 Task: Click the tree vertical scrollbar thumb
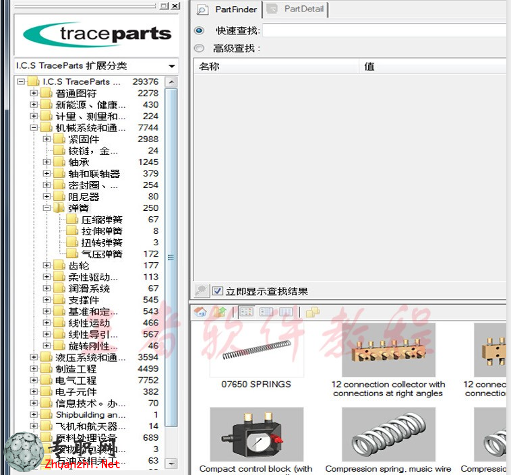171,257
